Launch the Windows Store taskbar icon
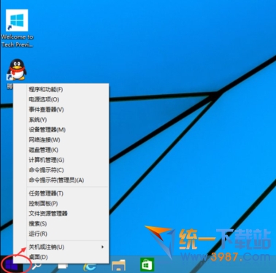Screen dimensions: 276x273 click(x=147, y=265)
